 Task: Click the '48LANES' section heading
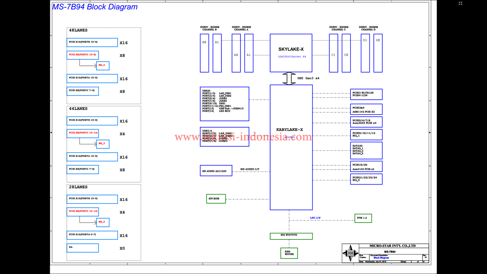(78, 30)
